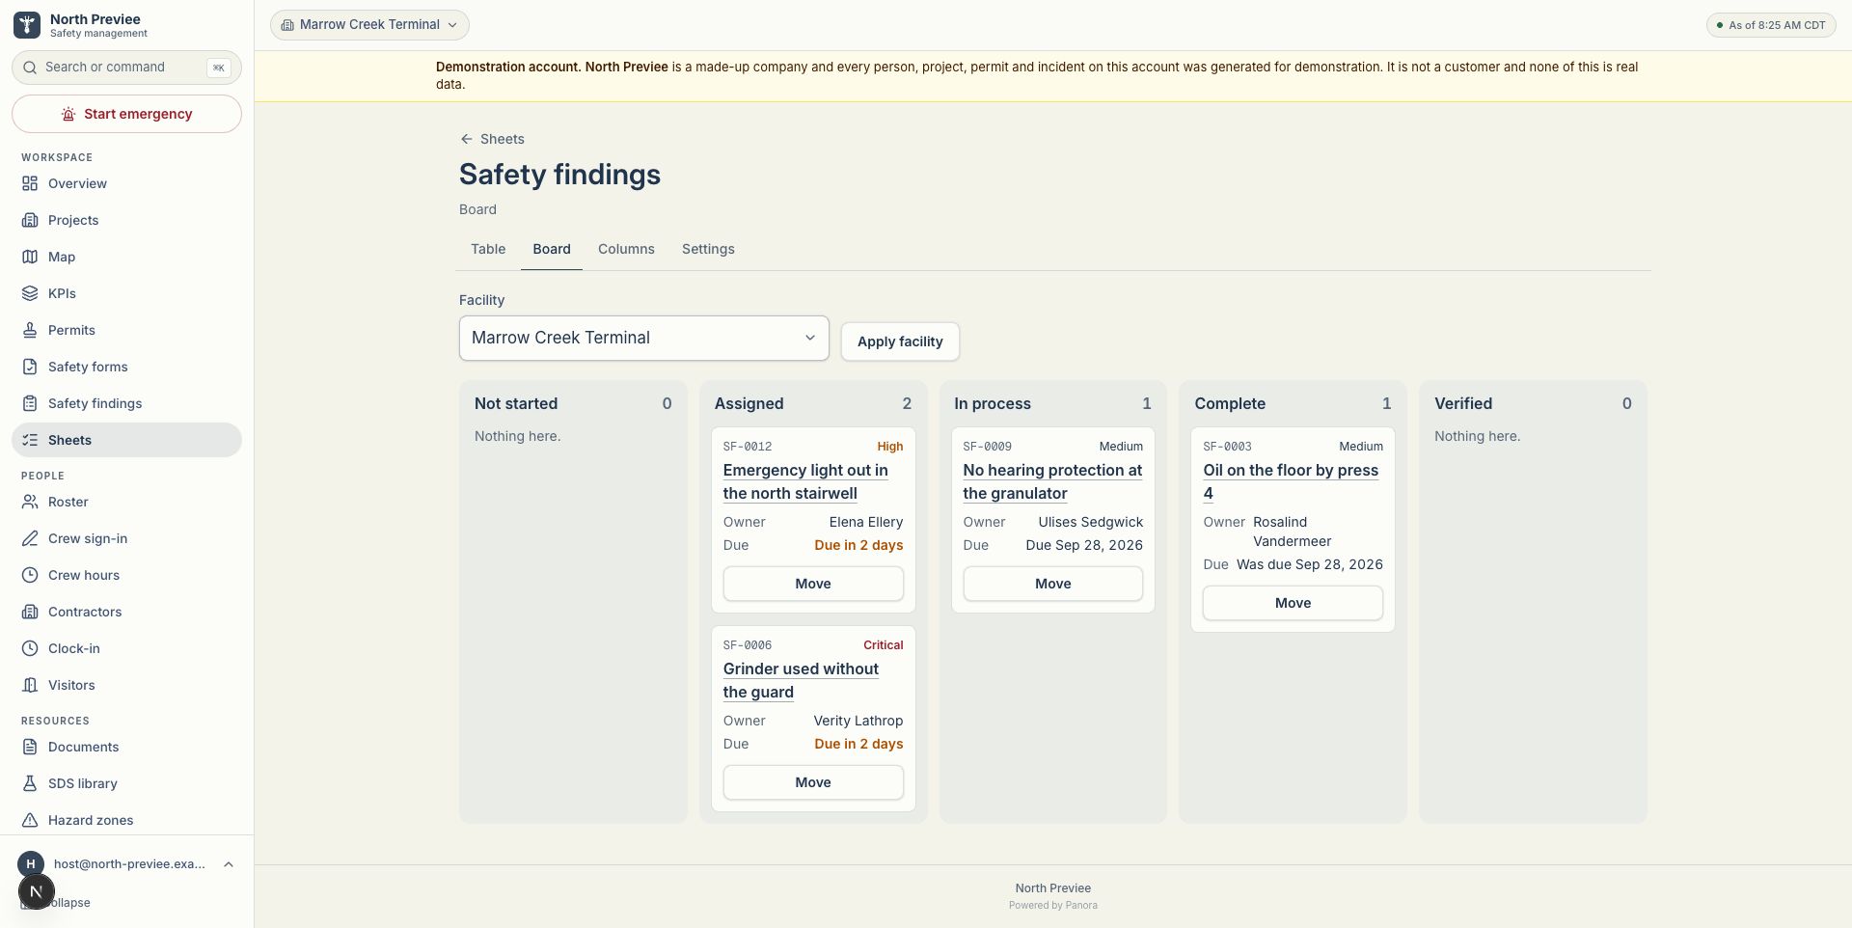Expand the host account menu chevron

click(x=229, y=864)
